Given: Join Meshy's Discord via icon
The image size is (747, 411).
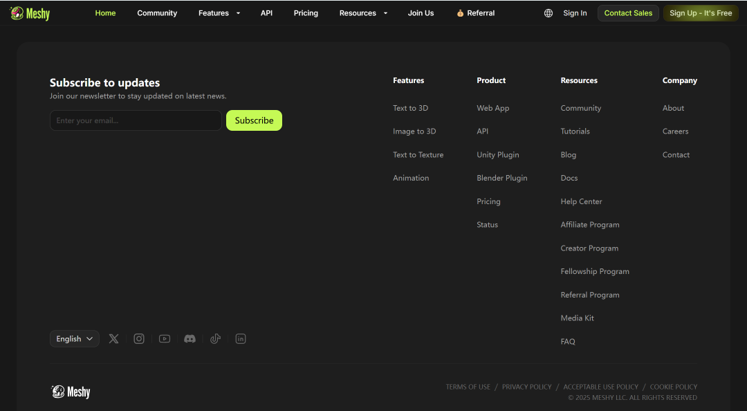Looking at the screenshot, I should point(190,339).
